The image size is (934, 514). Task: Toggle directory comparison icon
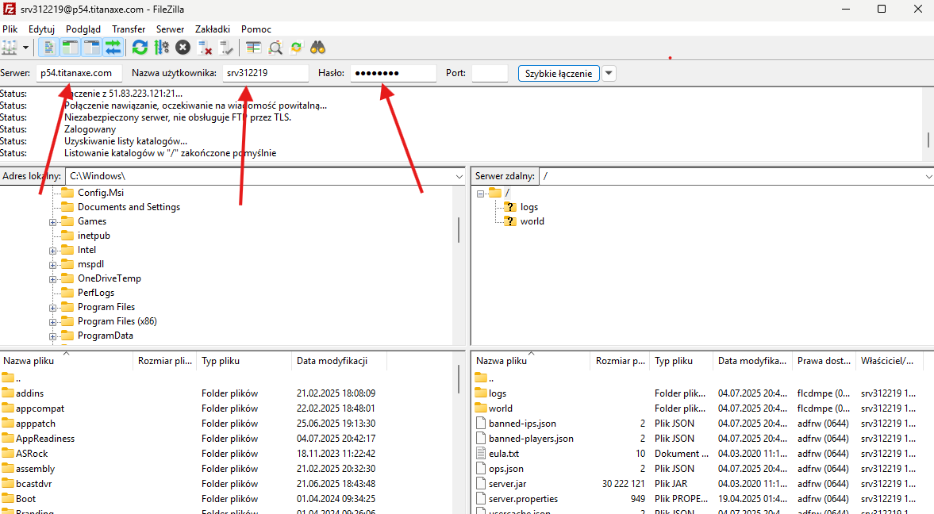coord(275,48)
